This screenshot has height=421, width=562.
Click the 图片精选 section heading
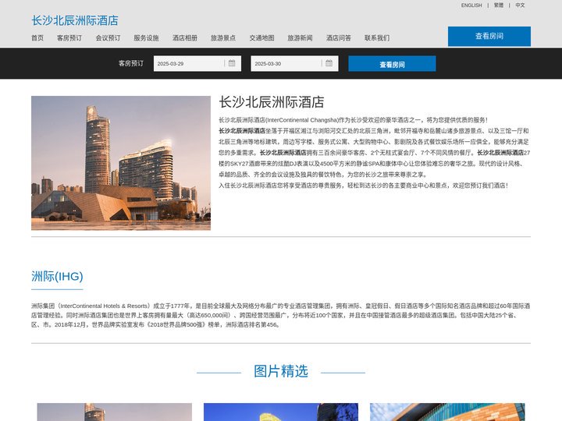(x=281, y=371)
